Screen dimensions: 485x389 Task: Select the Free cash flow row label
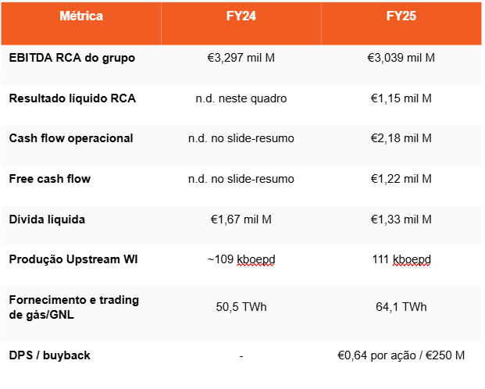click(49, 179)
